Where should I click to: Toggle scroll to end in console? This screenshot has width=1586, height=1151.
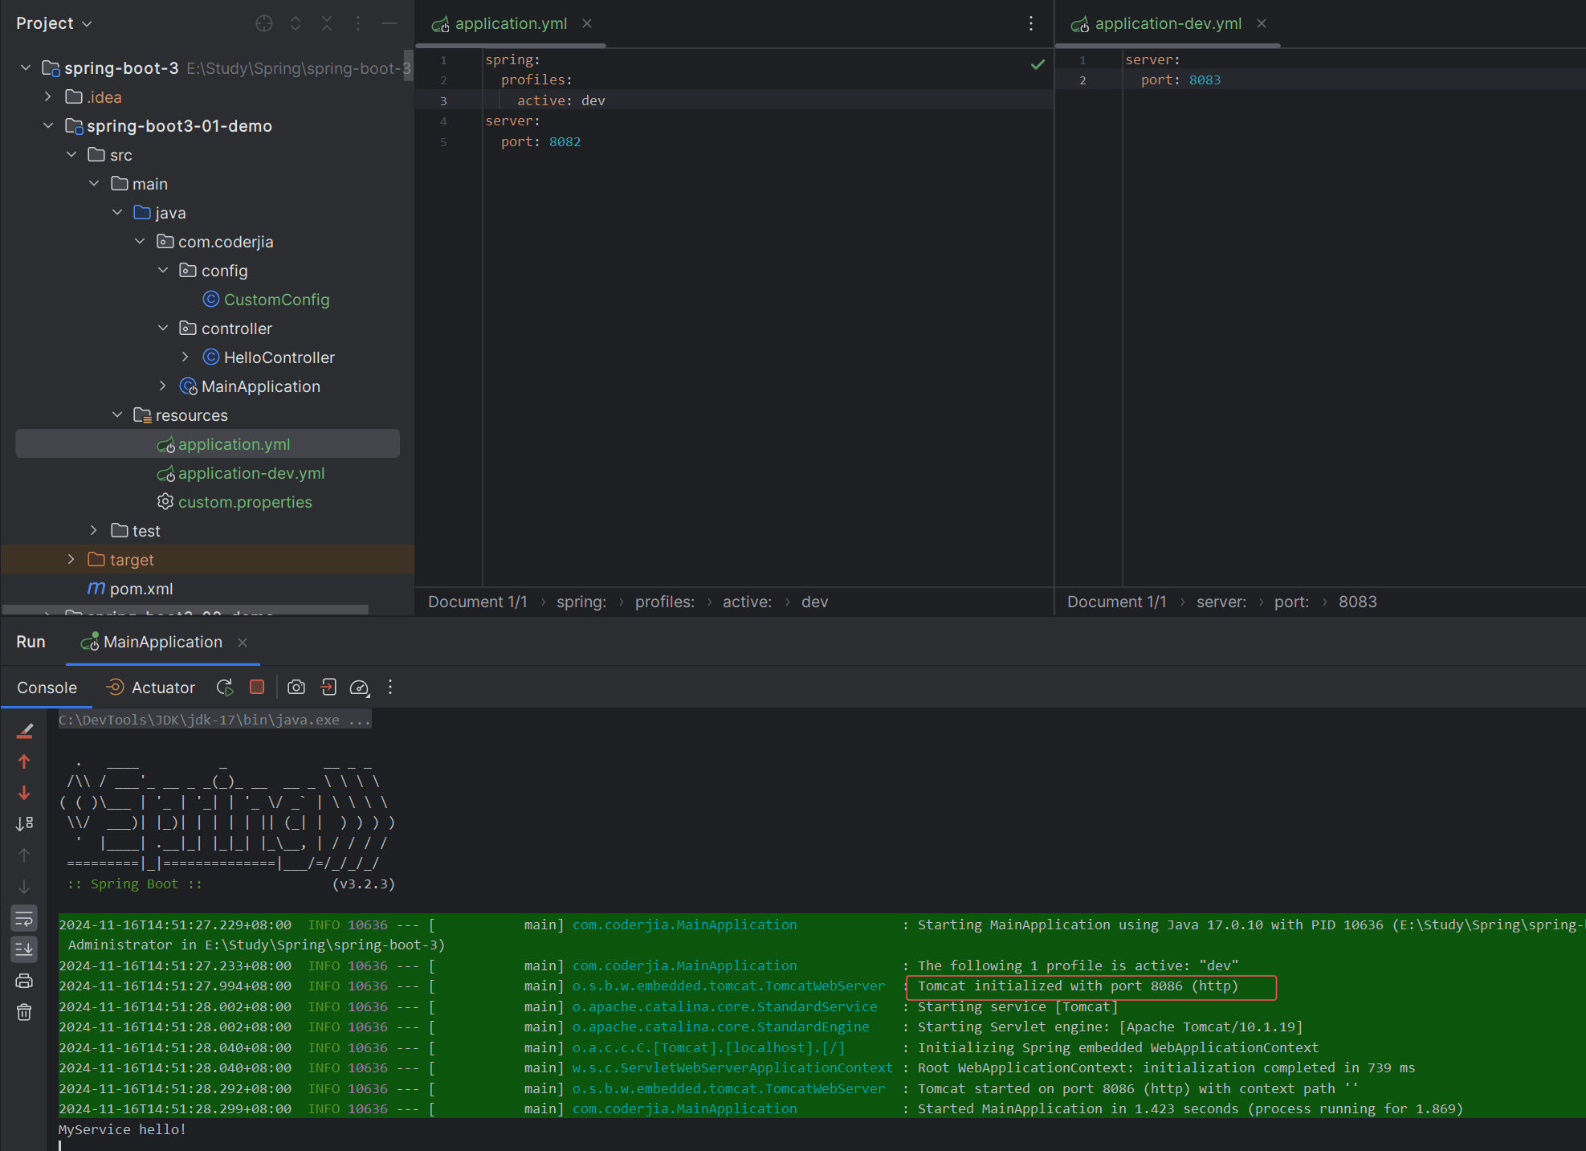coord(24,949)
